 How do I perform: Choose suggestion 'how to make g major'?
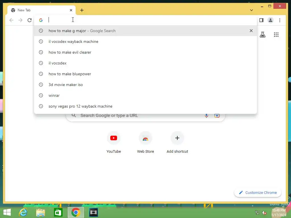pyautogui.click(x=145, y=31)
